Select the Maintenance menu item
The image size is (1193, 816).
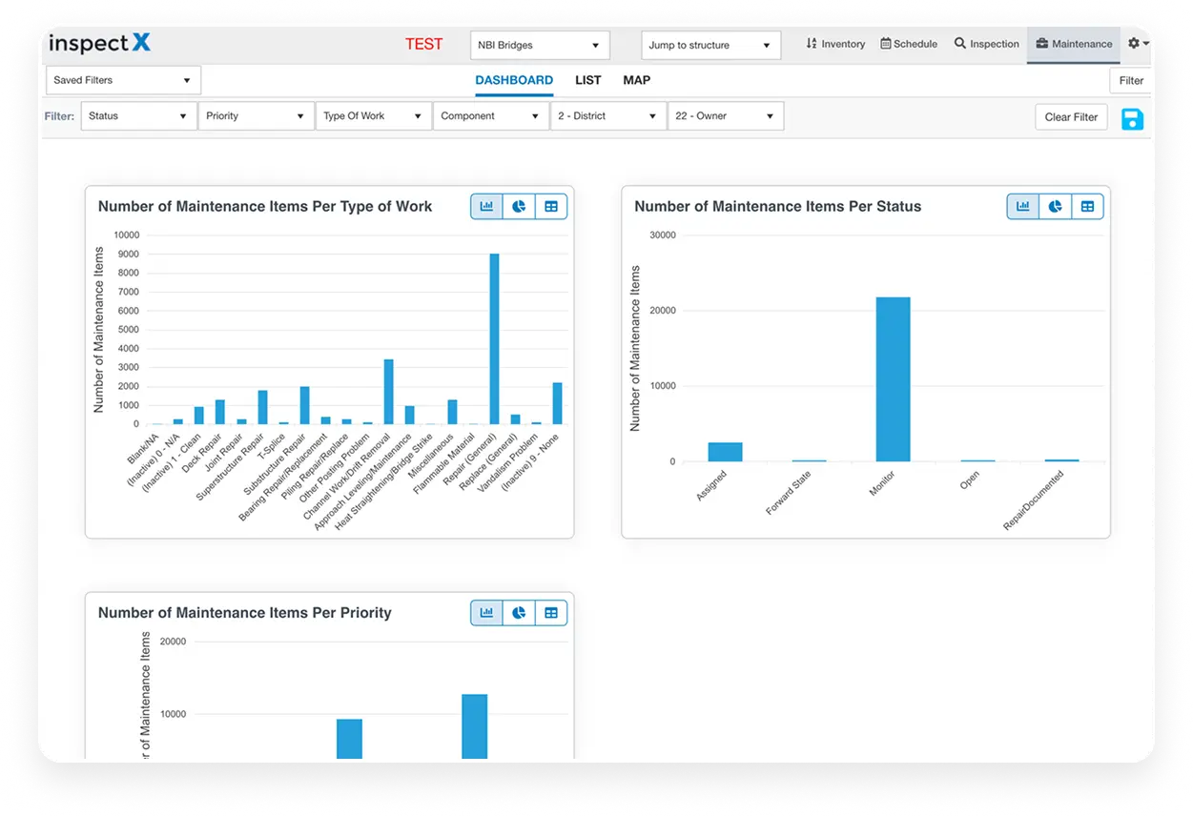pos(1073,44)
